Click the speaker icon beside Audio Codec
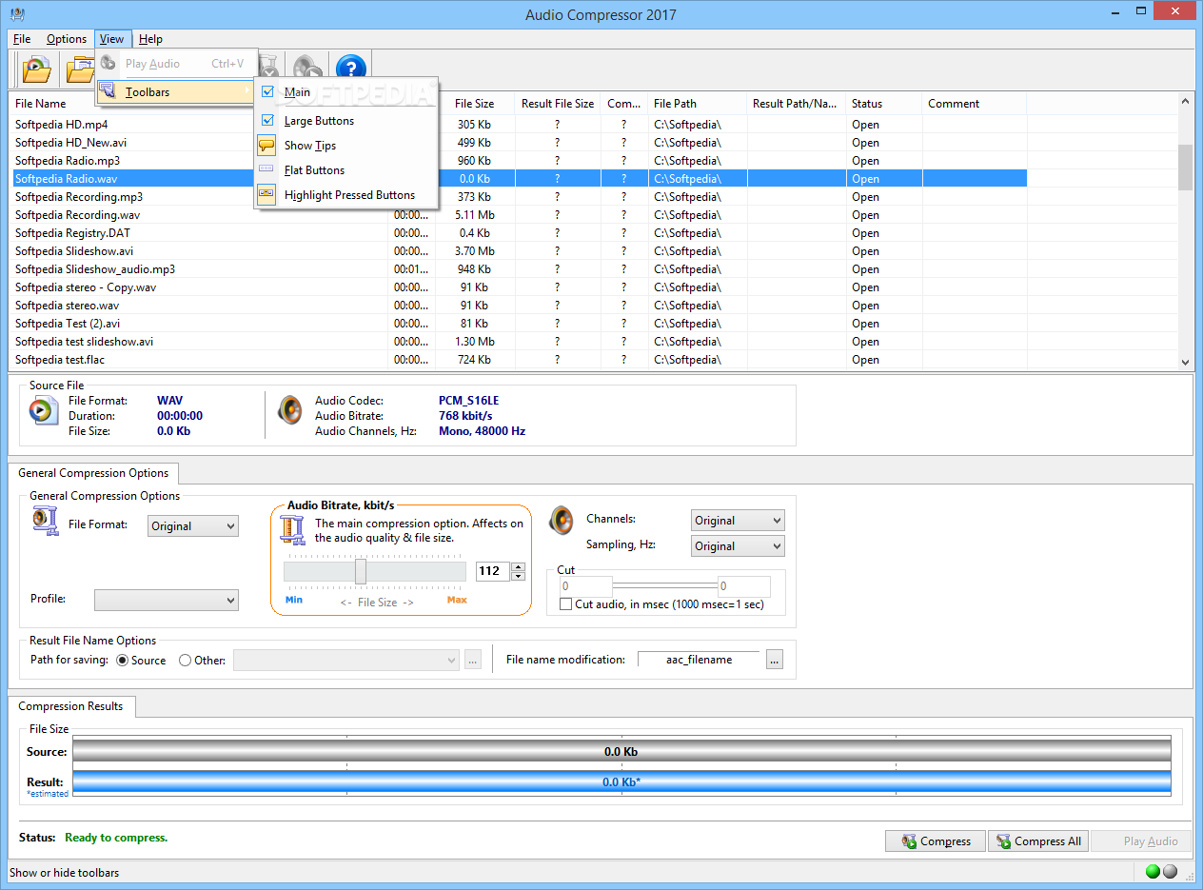Viewport: 1203px width, 890px height. pos(290,410)
